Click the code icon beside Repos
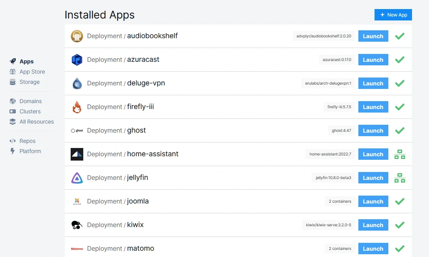Viewport: 429px width, 257px height. coord(13,141)
